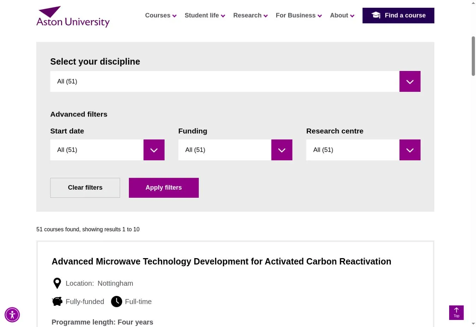Click the Clear filters button
The height and width of the screenshot is (327, 476).
[x=85, y=188]
